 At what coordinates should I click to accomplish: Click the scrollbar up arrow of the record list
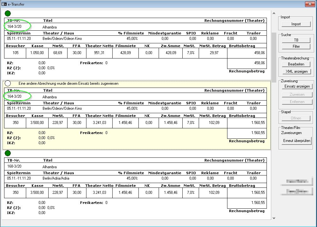(273, 13)
